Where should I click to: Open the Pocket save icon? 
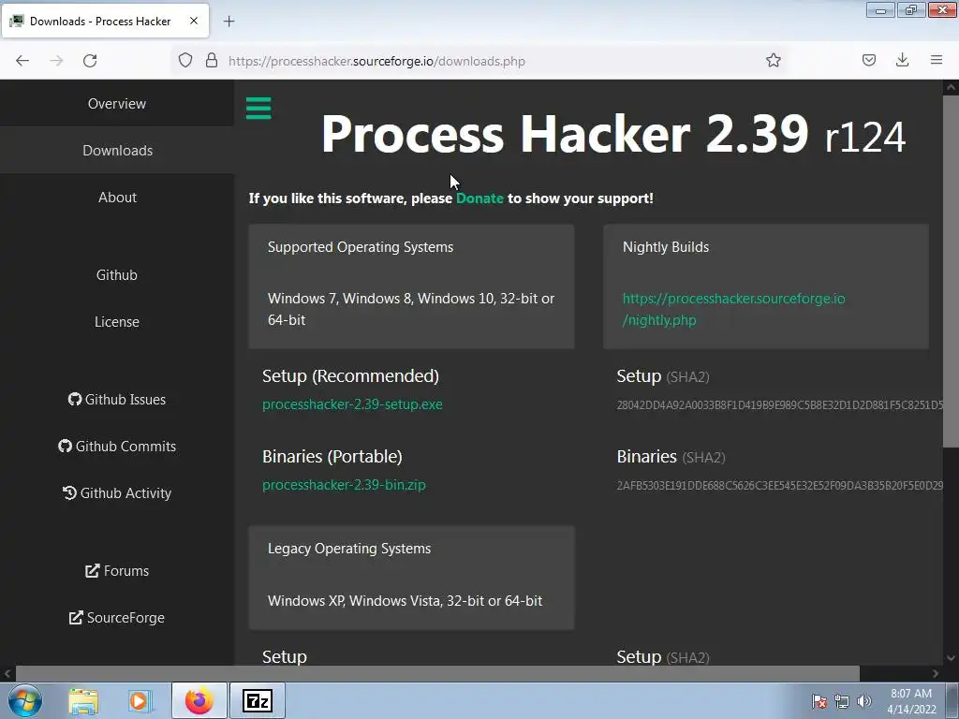869,61
